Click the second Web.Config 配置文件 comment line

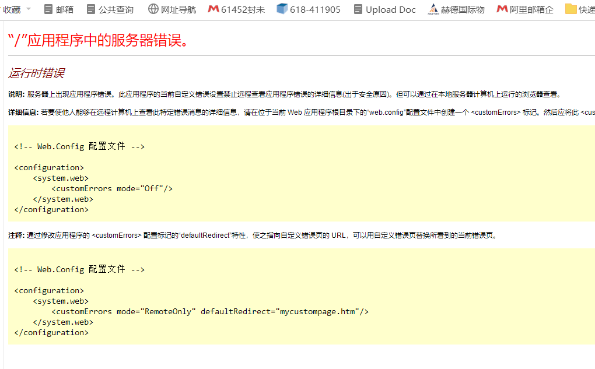pos(79,269)
